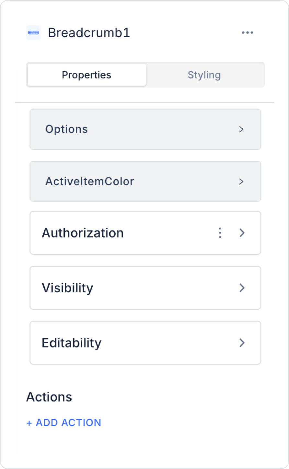Image resolution: width=289 pixels, height=469 pixels.
Task: Click the Actions section heading
Action: point(49,397)
